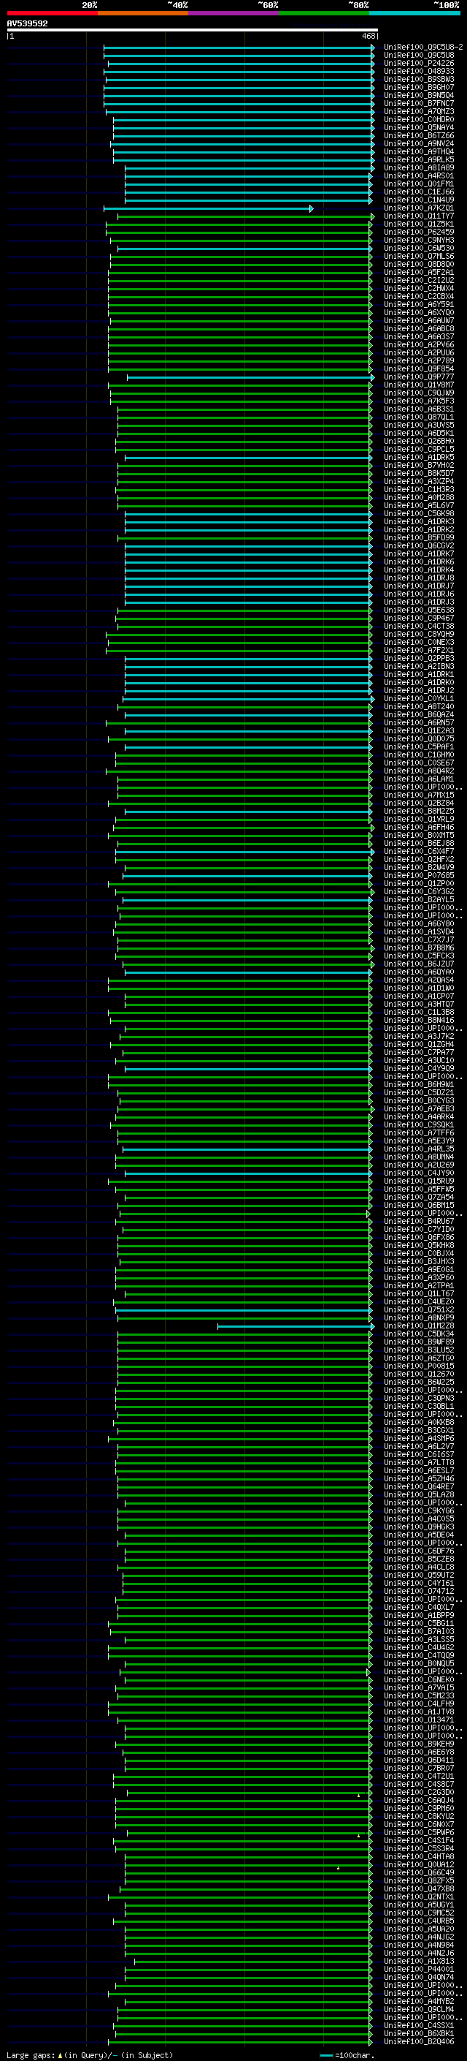Click label UniRef100_P07685

pos(419,875)
